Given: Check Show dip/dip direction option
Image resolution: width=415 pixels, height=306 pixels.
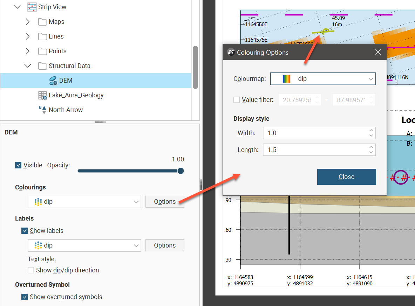Looking at the screenshot, I should [31, 270].
